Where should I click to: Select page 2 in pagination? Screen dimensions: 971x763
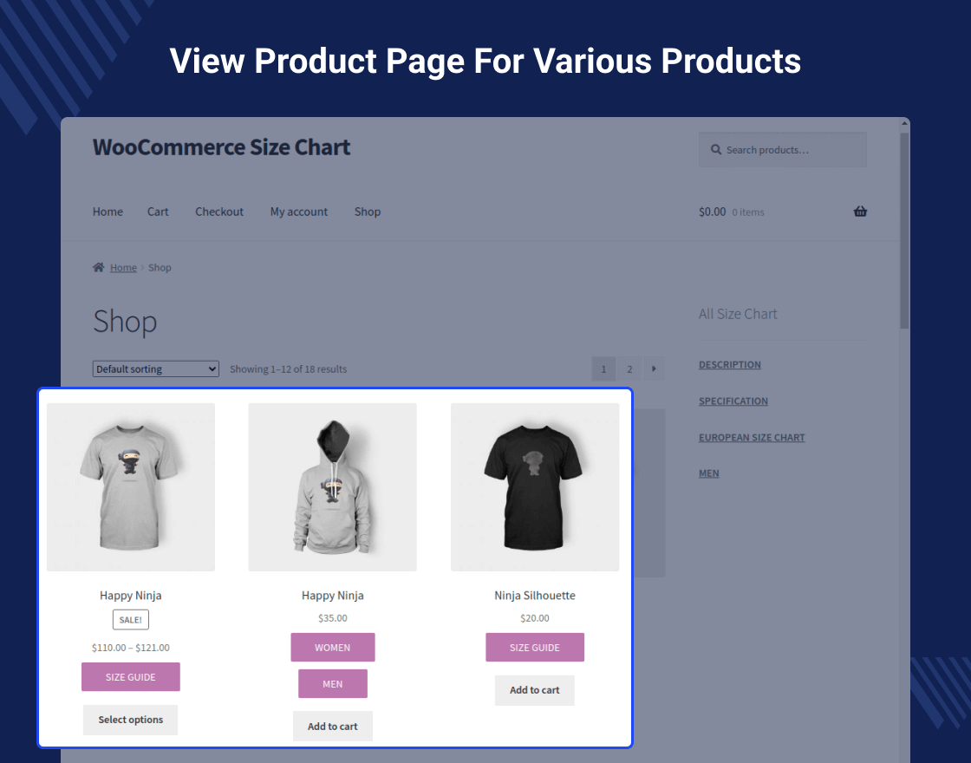click(629, 368)
